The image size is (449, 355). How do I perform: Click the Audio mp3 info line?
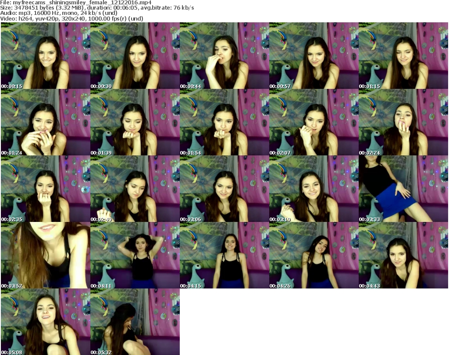(59, 13)
